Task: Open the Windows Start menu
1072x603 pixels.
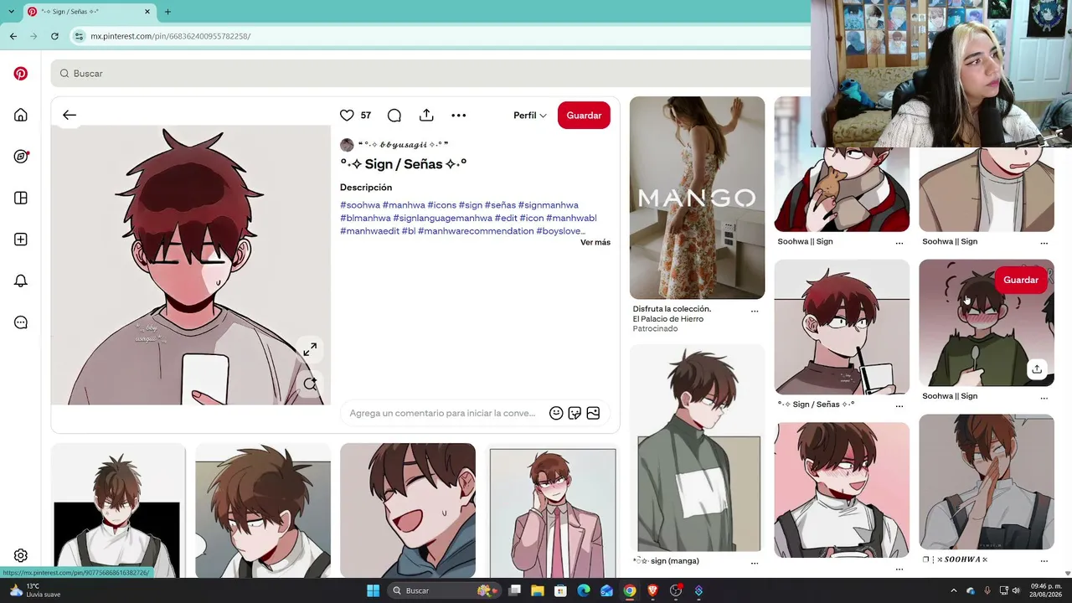Action: (373, 590)
